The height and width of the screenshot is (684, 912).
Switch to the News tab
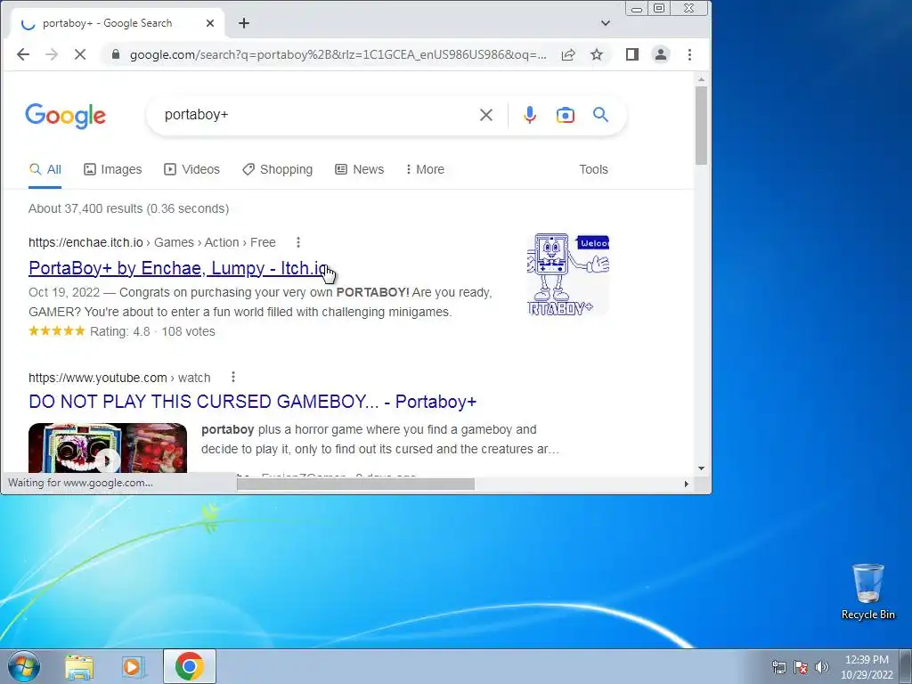360,169
